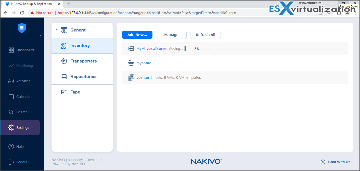Reload the page with the refresh icon

click(22, 13)
